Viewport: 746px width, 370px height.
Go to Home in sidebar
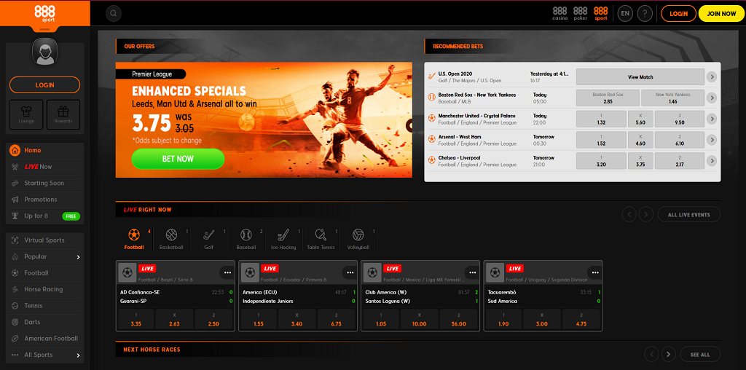tap(45, 150)
